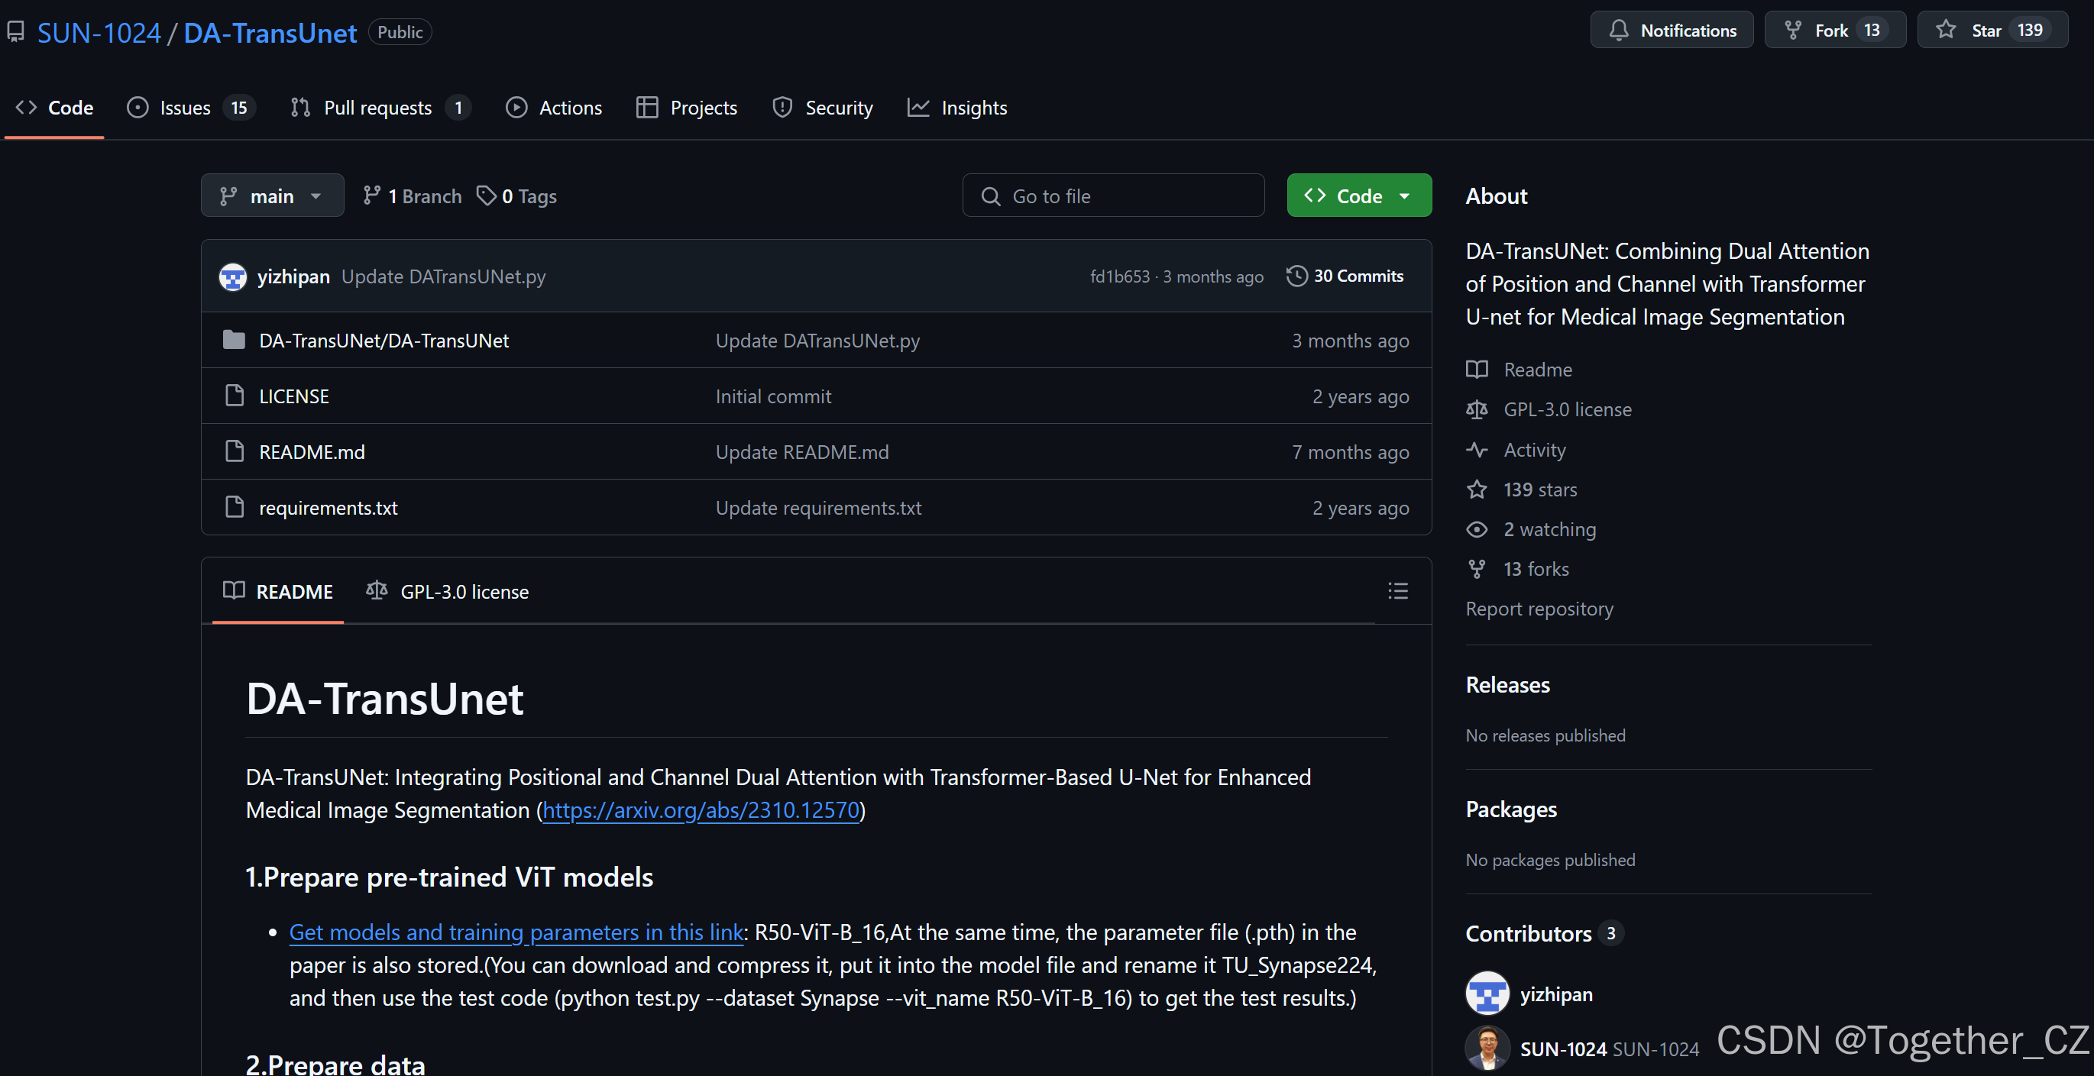
Task: Click the GPL-3.0 license scale icon in About
Action: point(1476,409)
